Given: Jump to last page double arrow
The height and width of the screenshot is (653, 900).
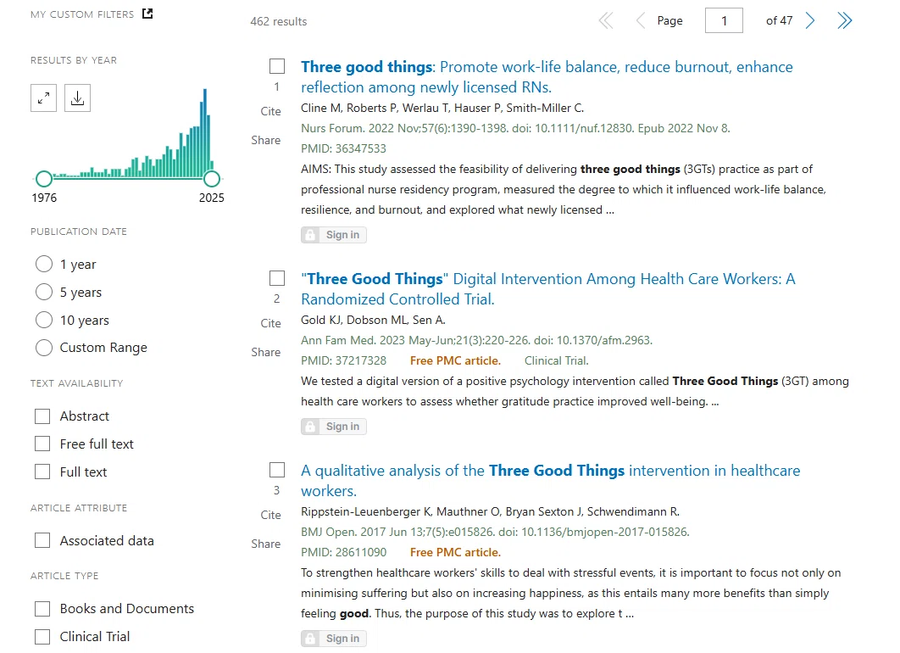Looking at the screenshot, I should (x=844, y=20).
